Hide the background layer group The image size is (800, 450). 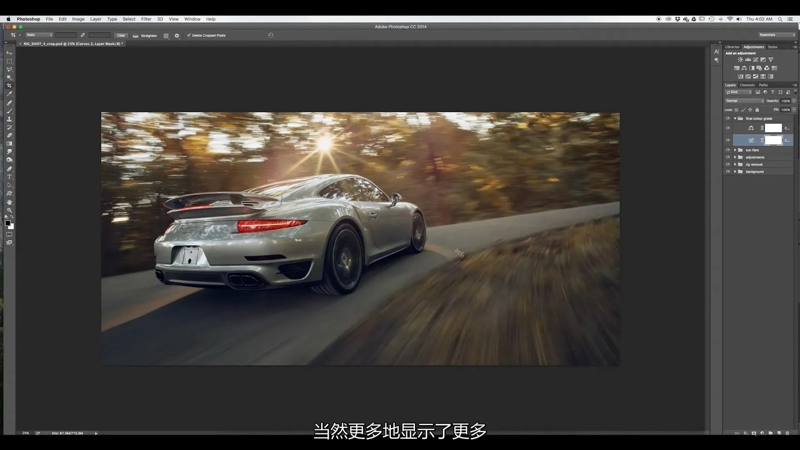(x=728, y=172)
